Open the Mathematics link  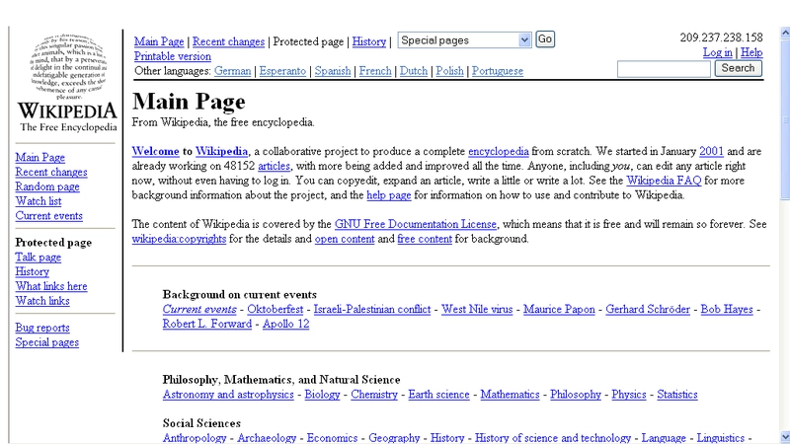pos(510,395)
